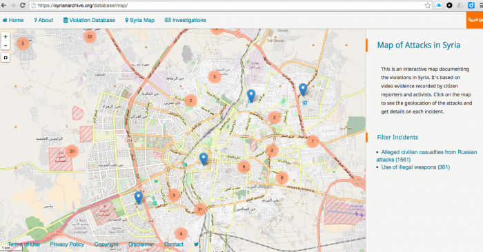Image resolution: width=483 pixels, height=252 pixels.
Task: Open the About page
Action: point(43,20)
